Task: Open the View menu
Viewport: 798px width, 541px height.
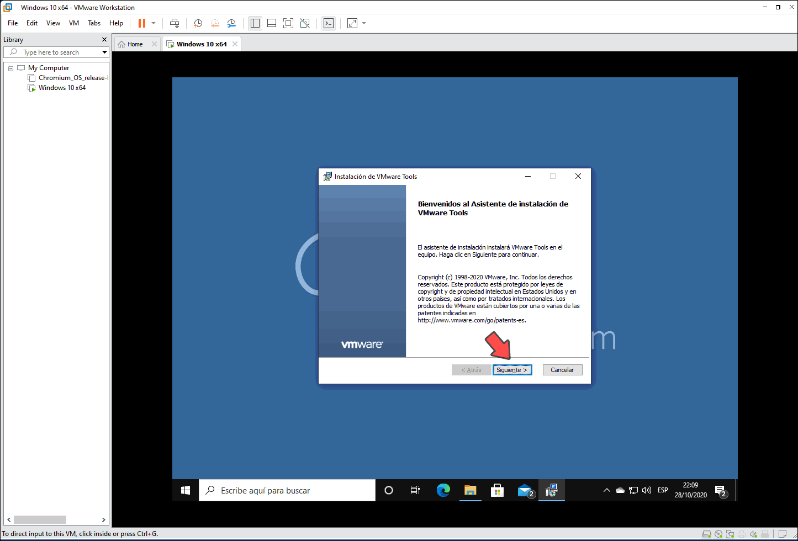Action: [53, 23]
